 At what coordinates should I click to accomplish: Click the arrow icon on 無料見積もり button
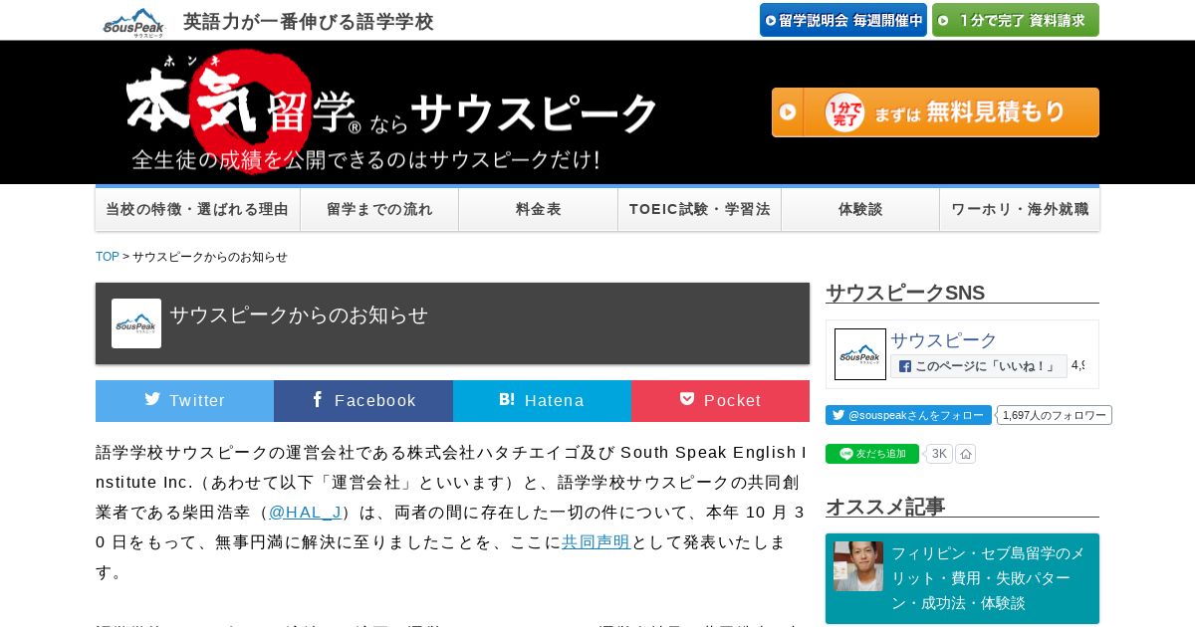pyautogui.click(x=788, y=112)
